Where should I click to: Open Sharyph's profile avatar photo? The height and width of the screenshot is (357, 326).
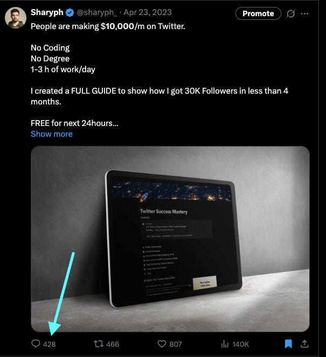[x=16, y=18]
